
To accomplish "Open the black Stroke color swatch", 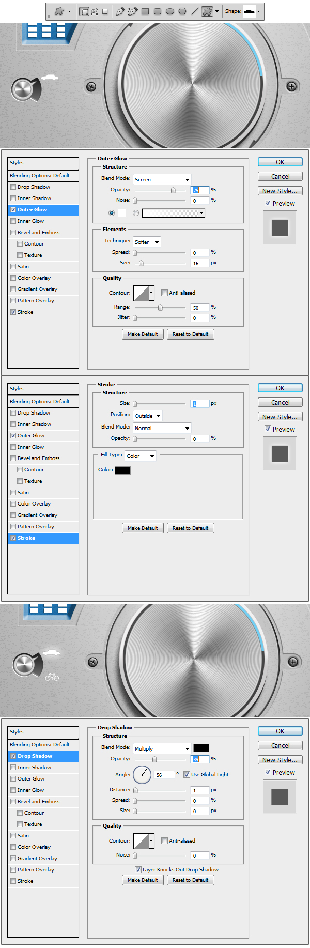I will (x=122, y=470).
